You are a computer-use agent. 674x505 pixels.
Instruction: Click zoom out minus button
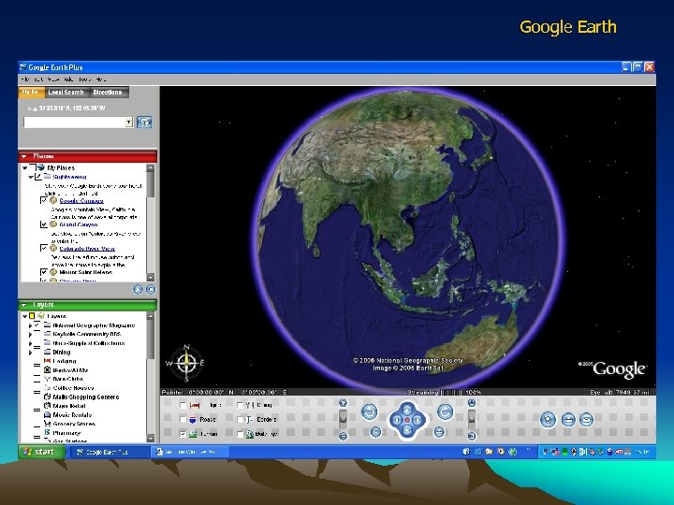pos(343,437)
